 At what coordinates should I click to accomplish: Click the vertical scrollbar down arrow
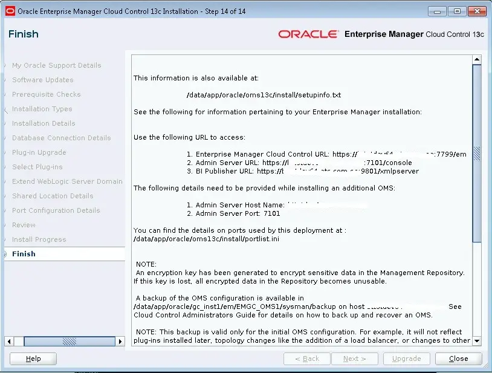pyautogui.click(x=477, y=341)
